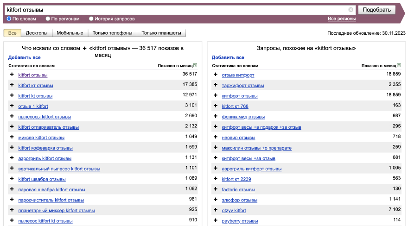Open the 'максилин отзывы +о препарате' link

click(x=256, y=148)
